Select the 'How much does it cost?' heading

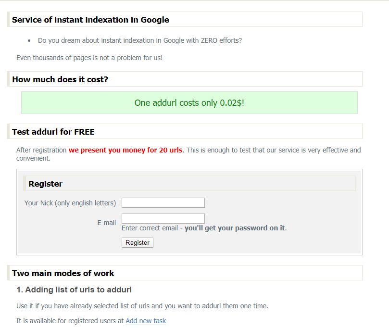click(60, 79)
